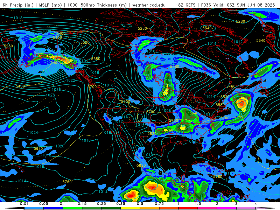Select the bright green 0.1–0.15 legend swatch
Viewport: 280px width, 210px height.
72,208
